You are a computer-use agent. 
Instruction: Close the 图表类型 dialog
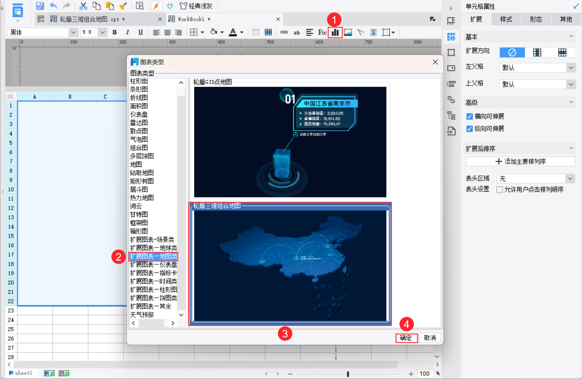(435, 62)
